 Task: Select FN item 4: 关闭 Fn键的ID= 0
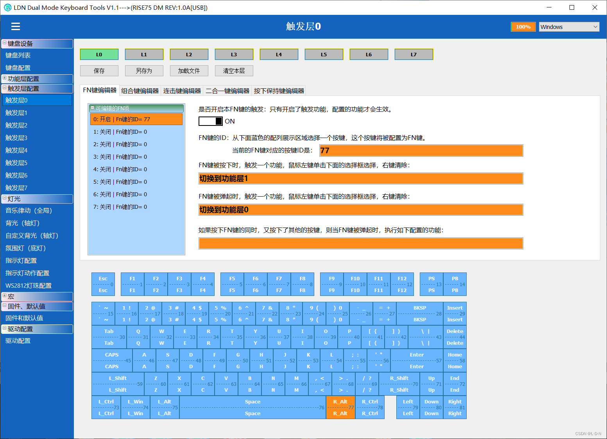pyautogui.click(x=136, y=169)
